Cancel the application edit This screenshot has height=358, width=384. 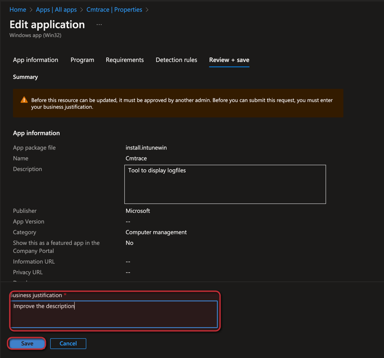pos(68,343)
